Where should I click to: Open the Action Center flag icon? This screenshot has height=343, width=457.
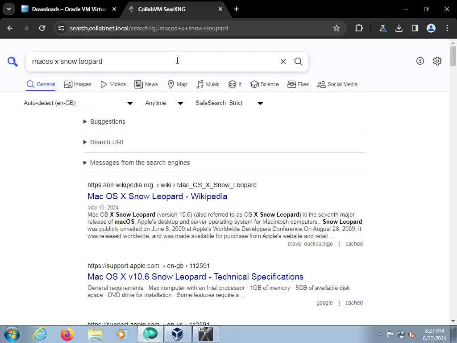390,335
